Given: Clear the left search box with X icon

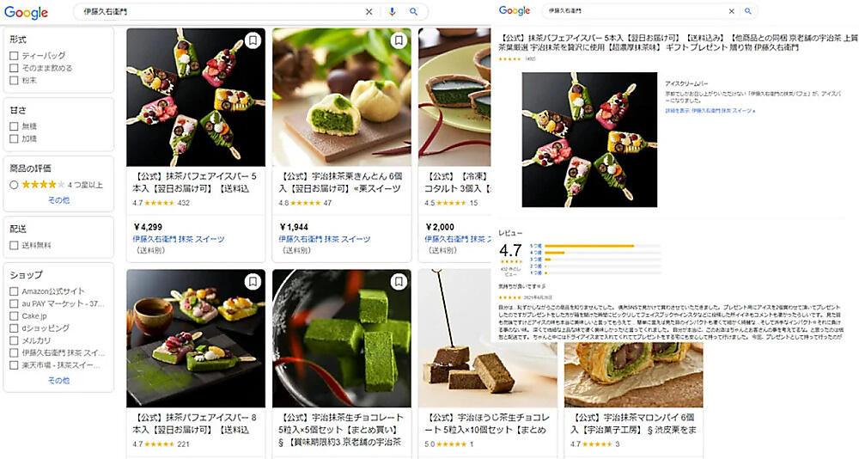Looking at the screenshot, I should click(x=369, y=11).
